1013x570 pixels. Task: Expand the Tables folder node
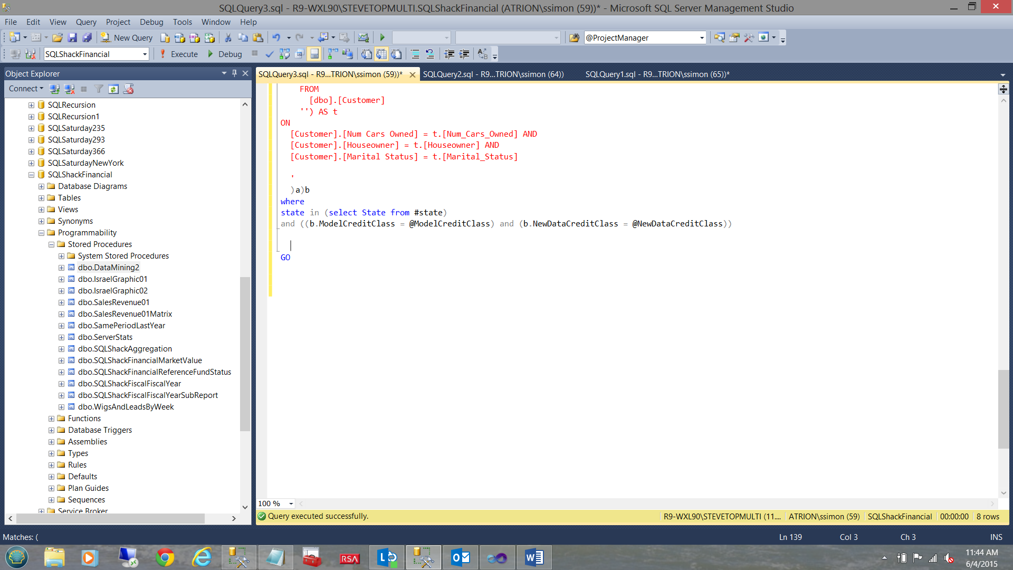tap(41, 198)
